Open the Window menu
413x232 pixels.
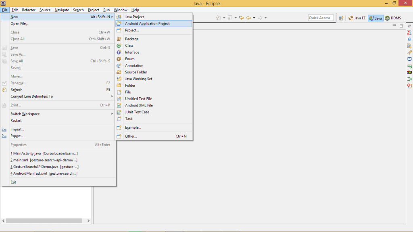tap(120, 10)
